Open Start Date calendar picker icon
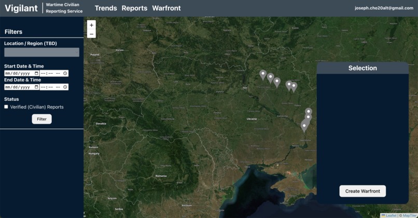 [x=36, y=73]
